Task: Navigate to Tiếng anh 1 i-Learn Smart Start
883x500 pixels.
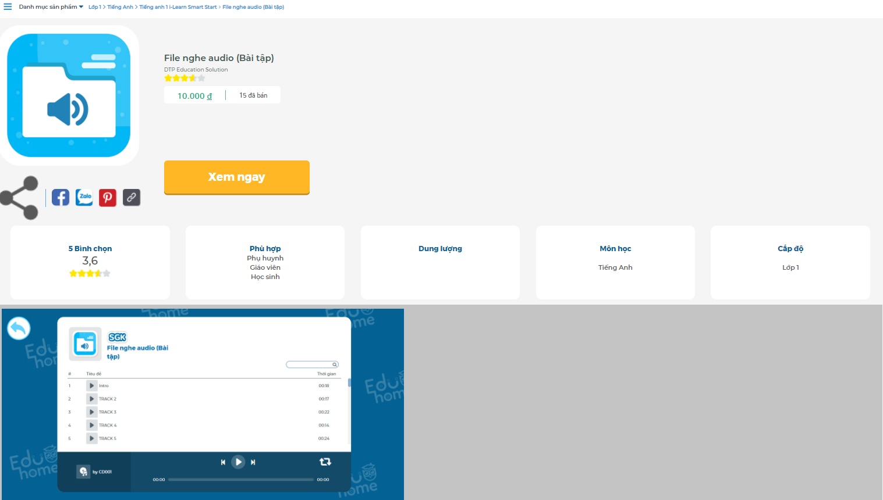Action: [x=178, y=7]
